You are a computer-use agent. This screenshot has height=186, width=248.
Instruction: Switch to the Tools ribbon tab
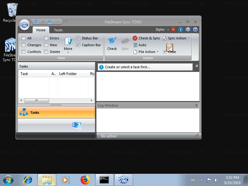(58, 30)
